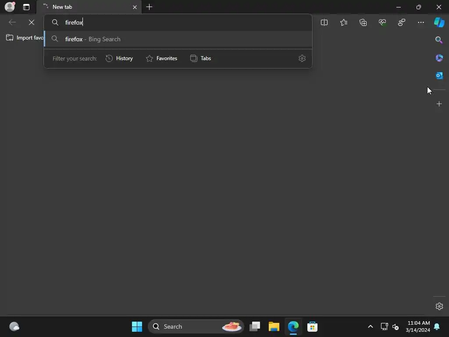Open the toolbar people/share icon
449x337 pixels.
(402, 22)
